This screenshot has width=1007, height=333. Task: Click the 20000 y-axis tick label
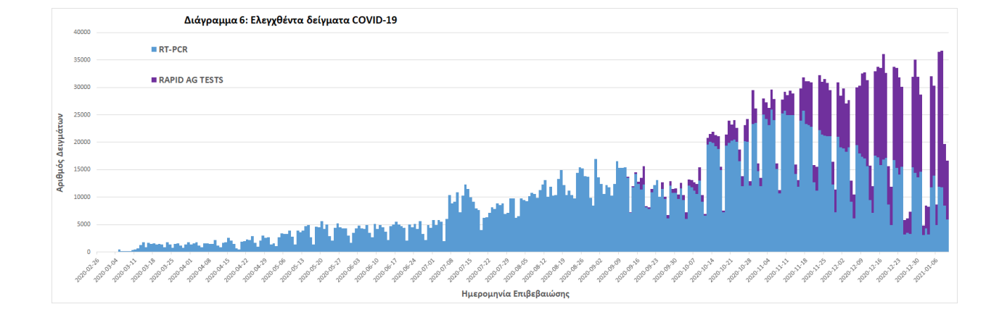tap(80, 143)
